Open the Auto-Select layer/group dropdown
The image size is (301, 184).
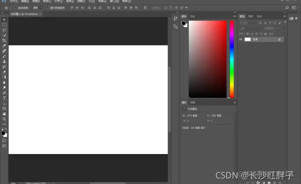[37, 8]
